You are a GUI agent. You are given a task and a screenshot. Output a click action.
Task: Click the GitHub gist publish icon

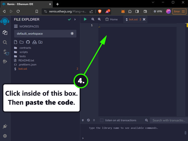(28, 42)
